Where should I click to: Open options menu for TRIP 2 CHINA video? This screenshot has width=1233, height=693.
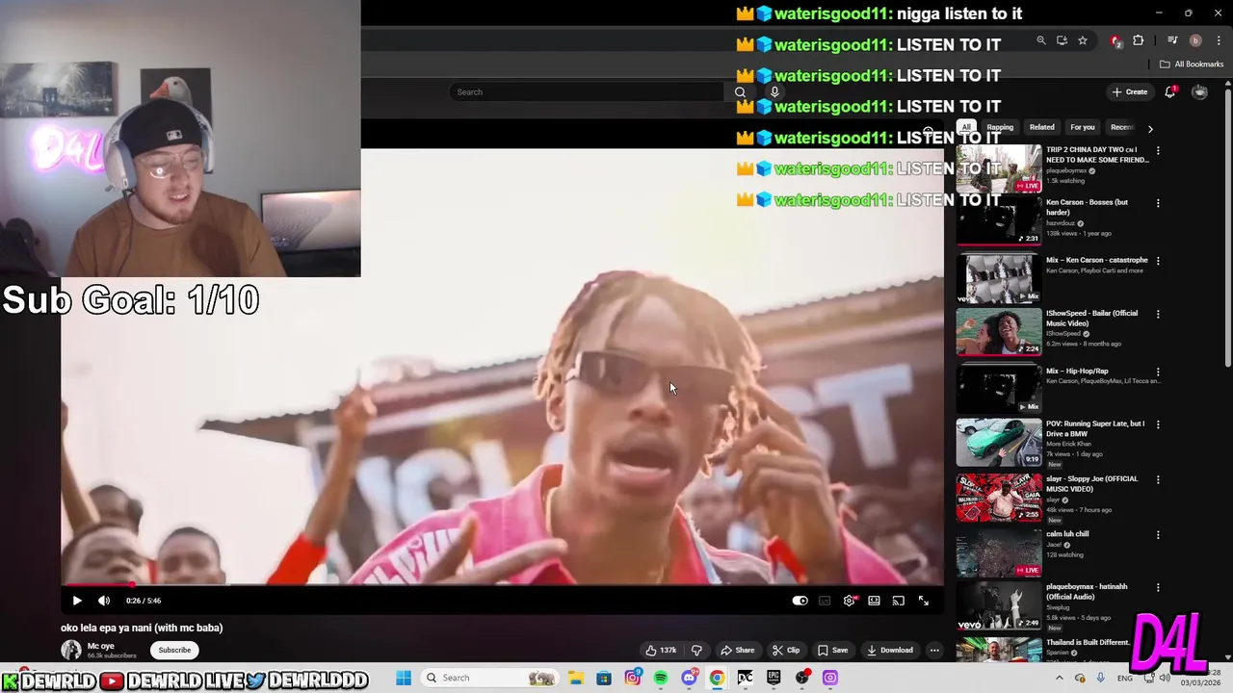[1158, 151]
